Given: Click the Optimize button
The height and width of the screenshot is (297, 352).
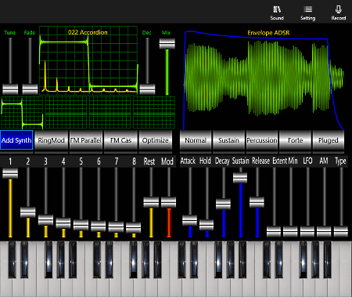Looking at the screenshot, I should [x=156, y=140].
